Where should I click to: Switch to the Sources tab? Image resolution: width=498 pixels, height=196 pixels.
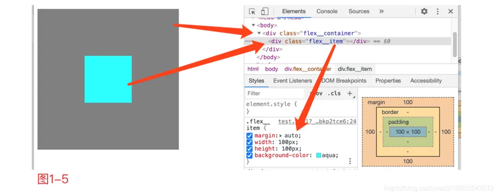359,11
